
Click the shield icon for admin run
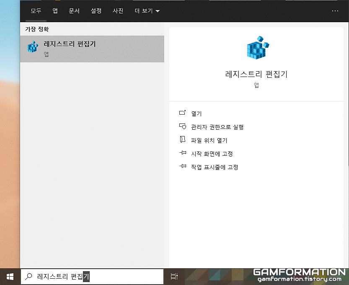point(183,126)
